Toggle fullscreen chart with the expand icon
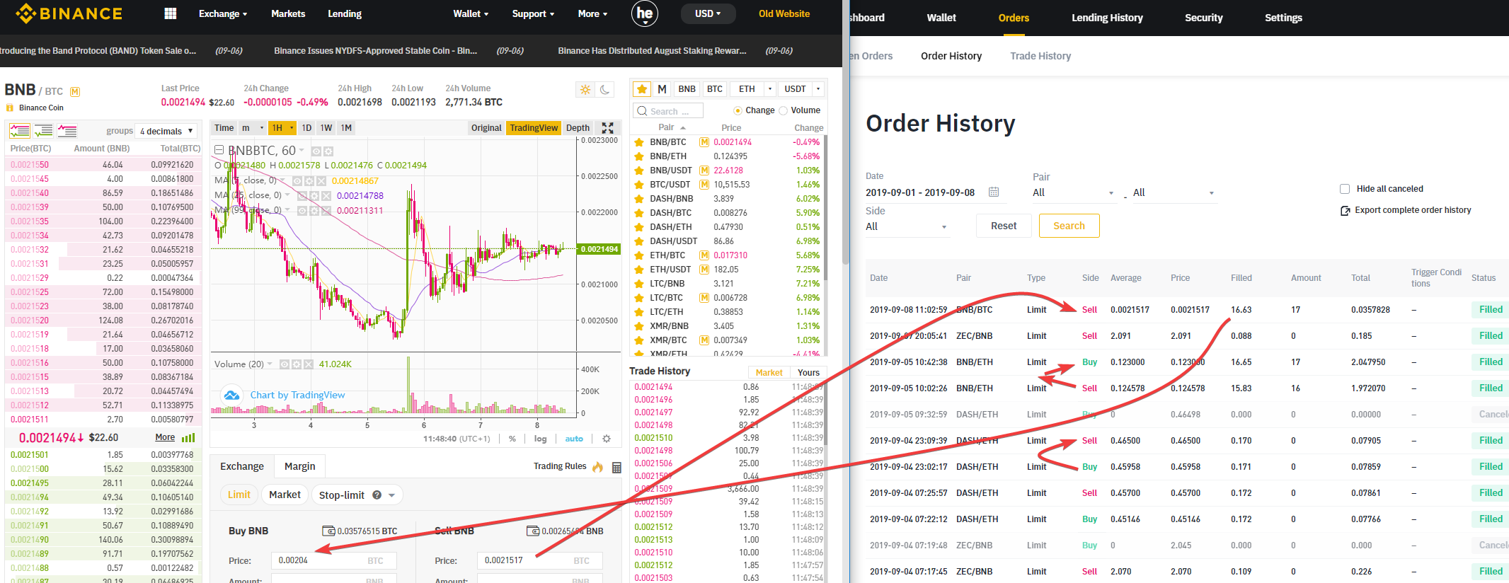The width and height of the screenshot is (1509, 583). coord(607,128)
